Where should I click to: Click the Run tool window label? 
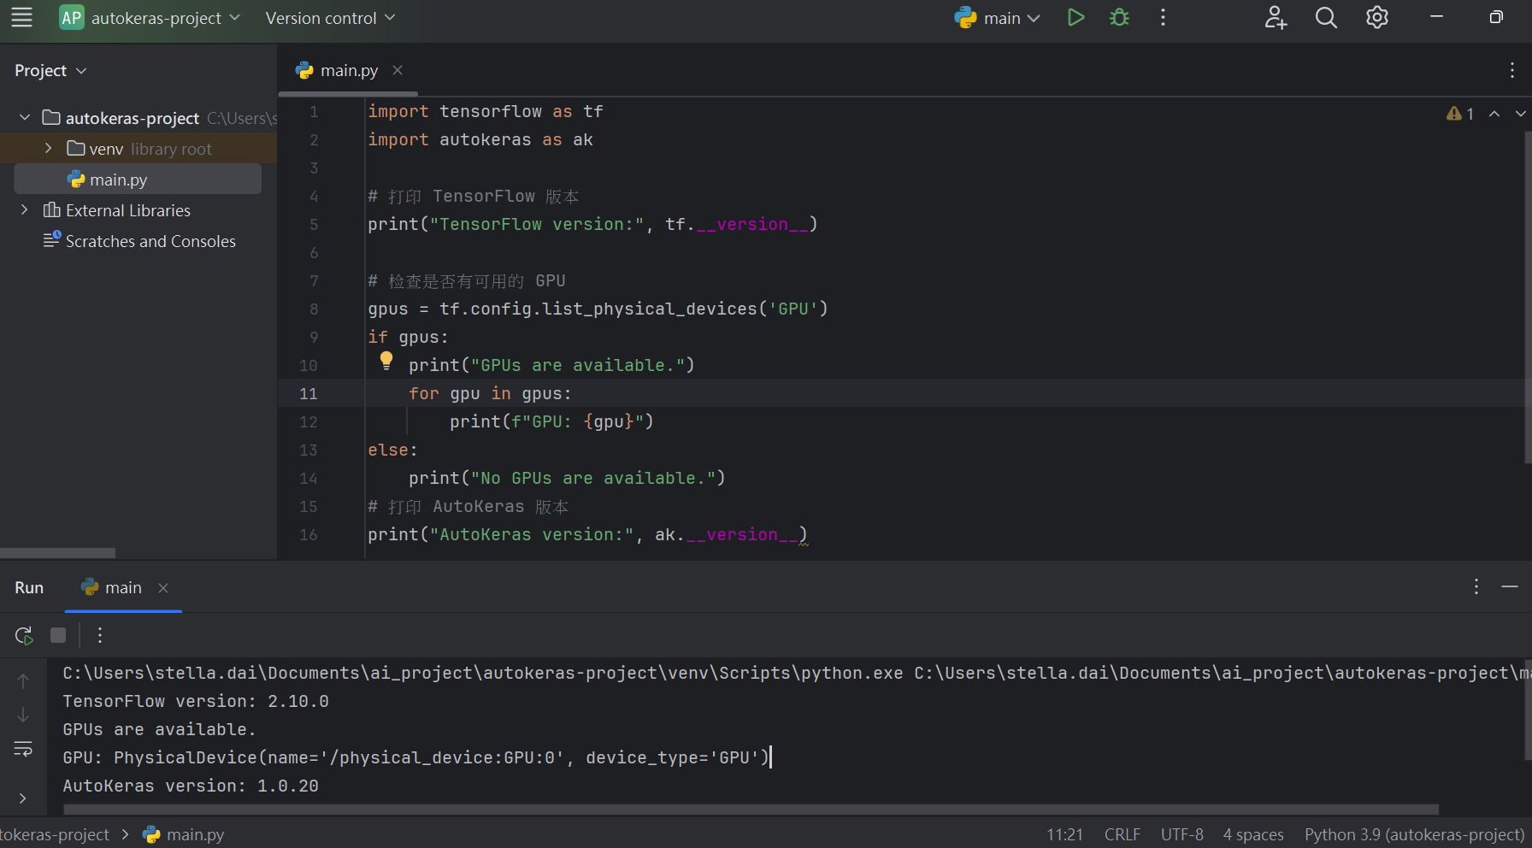(x=29, y=587)
